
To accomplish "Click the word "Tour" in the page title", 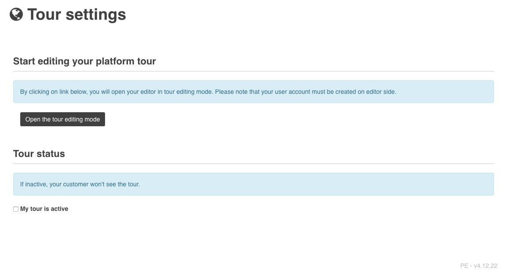I will tap(44, 14).
